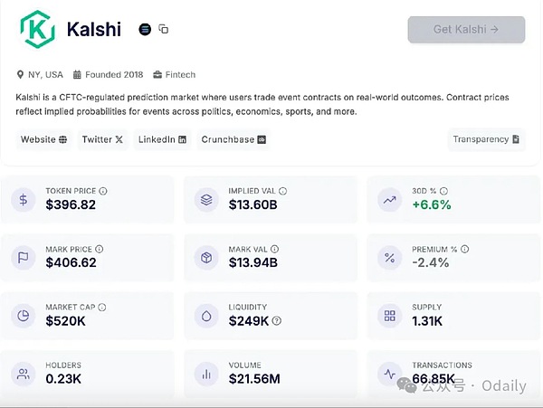The width and height of the screenshot is (543, 408).
Task: Click the Solana chain icon beside Kalshi
Action: tap(145, 29)
